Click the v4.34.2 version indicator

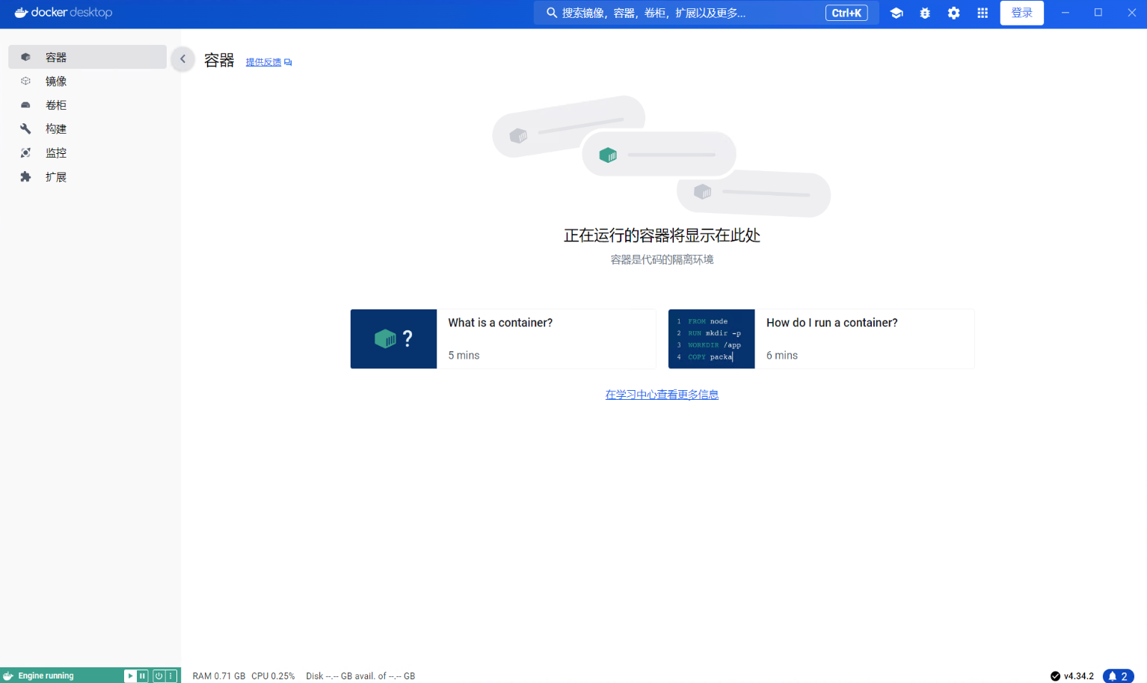point(1078,676)
